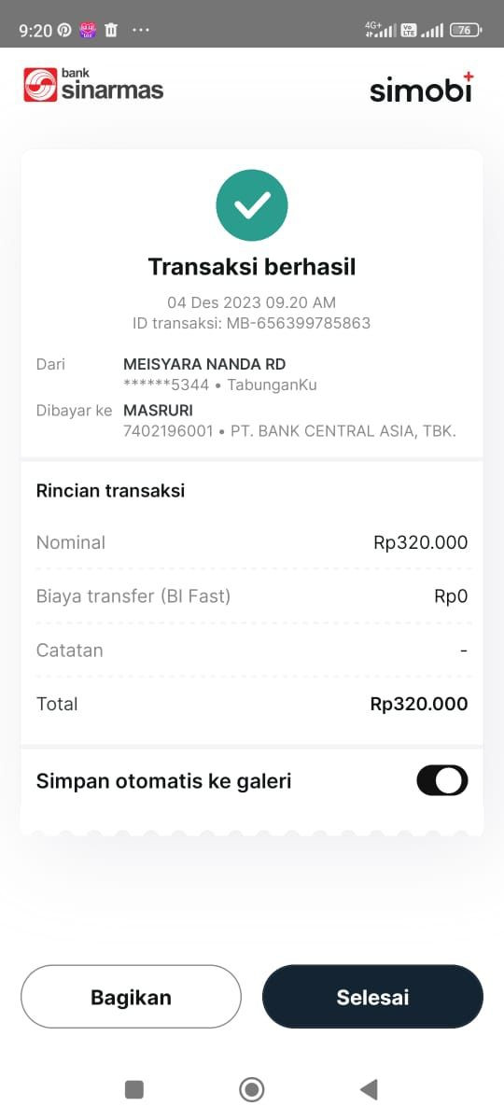Tap the Transaksi berhasil heading

pos(252,267)
